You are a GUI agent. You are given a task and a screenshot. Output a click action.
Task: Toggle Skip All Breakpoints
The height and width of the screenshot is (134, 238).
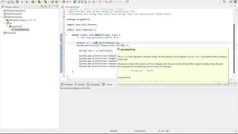pyautogui.click(x=22, y=2)
